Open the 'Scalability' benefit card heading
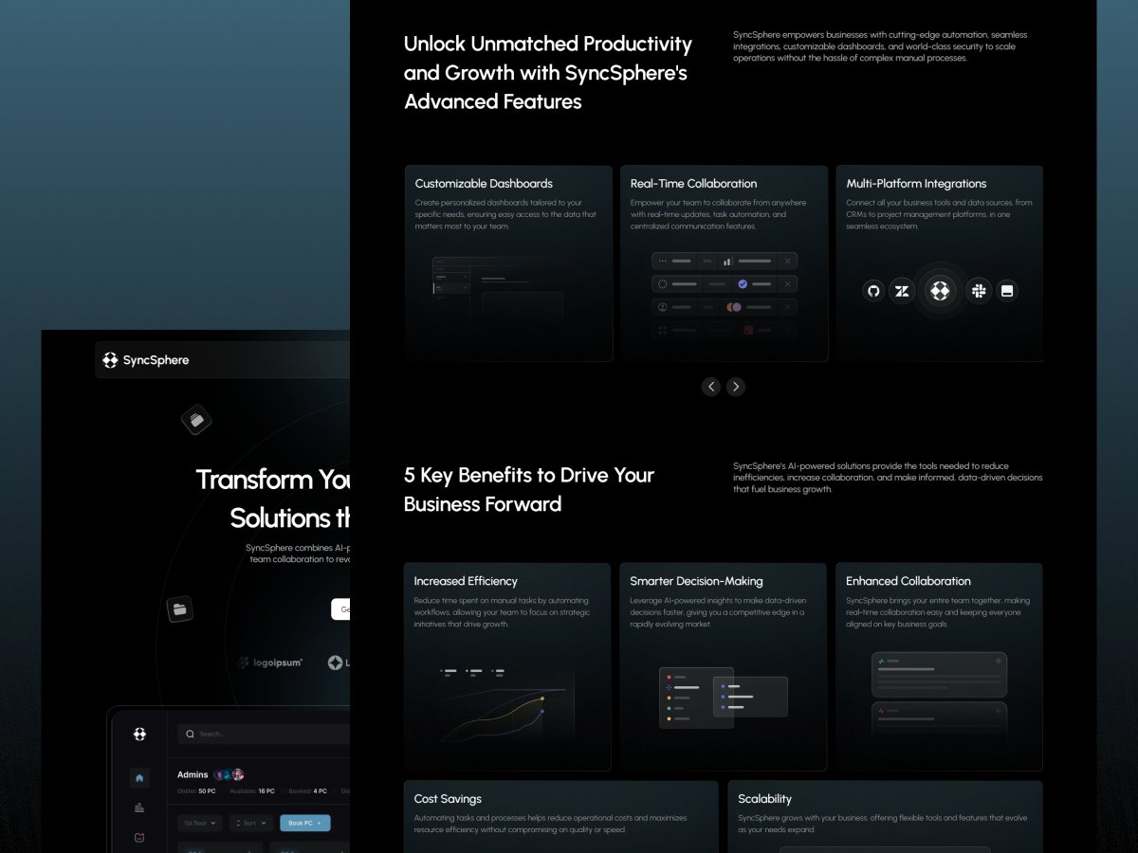1138x853 pixels. (x=764, y=799)
